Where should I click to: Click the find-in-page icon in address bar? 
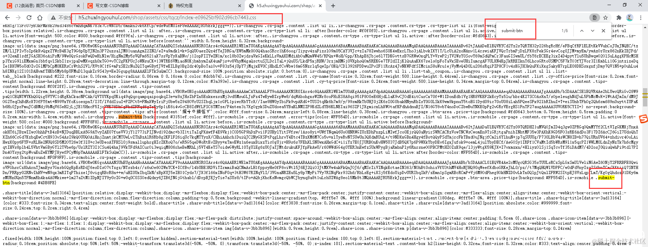click(595, 18)
